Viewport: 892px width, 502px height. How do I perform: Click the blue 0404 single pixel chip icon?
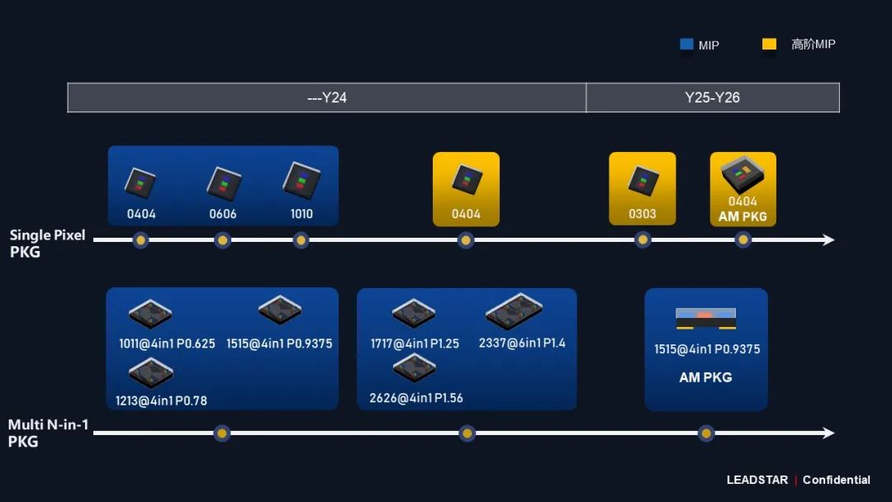pyautogui.click(x=140, y=183)
